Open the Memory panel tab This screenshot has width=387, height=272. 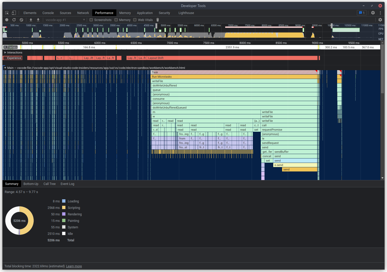tap(125, 13)
